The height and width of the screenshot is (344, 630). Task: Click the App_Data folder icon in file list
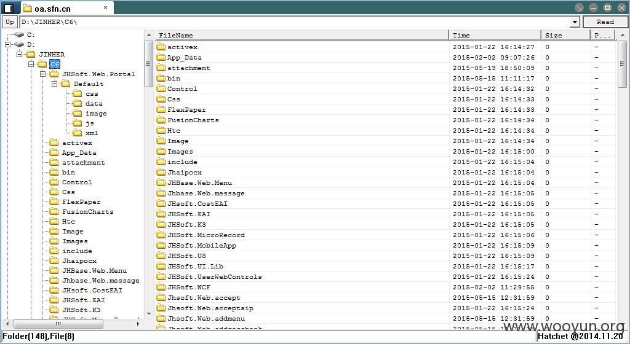161,57
